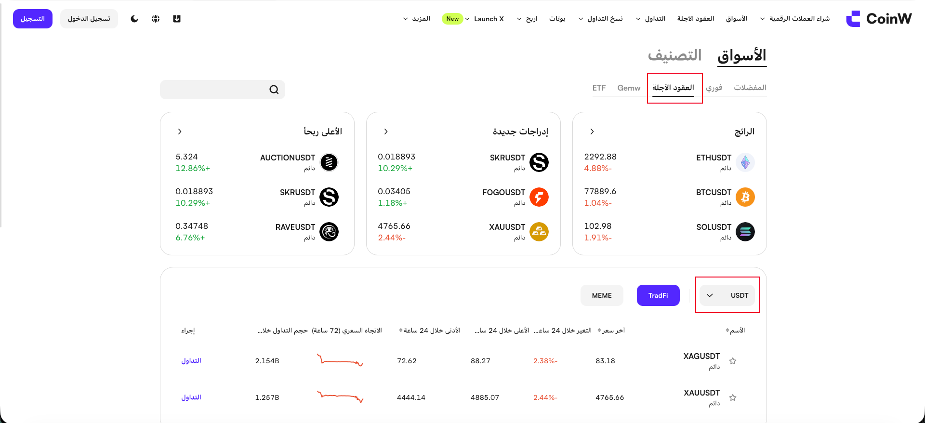Click the search magnifier icon
Image resolution: width=925 pixels, height=423 pixels.
click(274, 90)
